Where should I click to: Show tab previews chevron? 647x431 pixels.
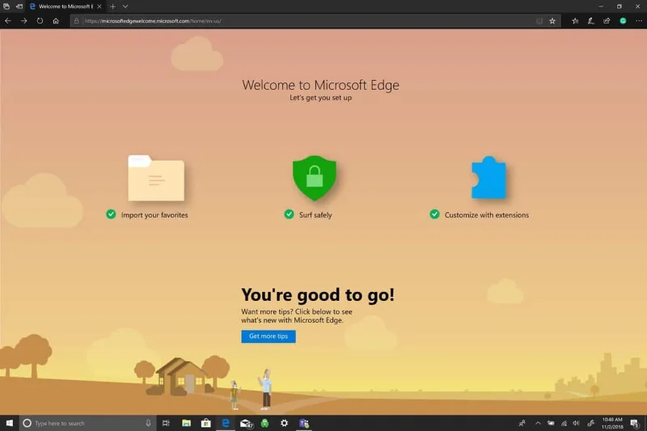pyautogui.click(x=125, y=6)
